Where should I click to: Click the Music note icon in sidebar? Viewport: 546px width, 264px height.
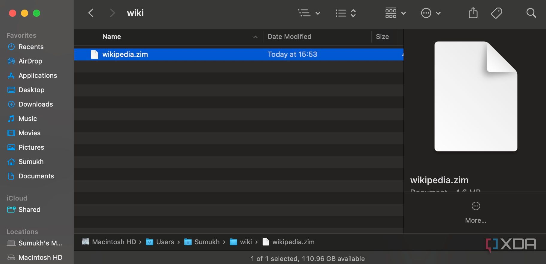[11, 119]
